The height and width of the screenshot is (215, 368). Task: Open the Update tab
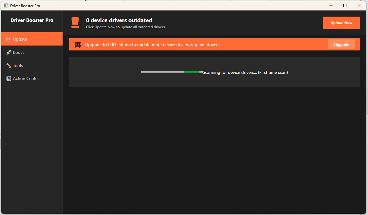coord(32,39)
